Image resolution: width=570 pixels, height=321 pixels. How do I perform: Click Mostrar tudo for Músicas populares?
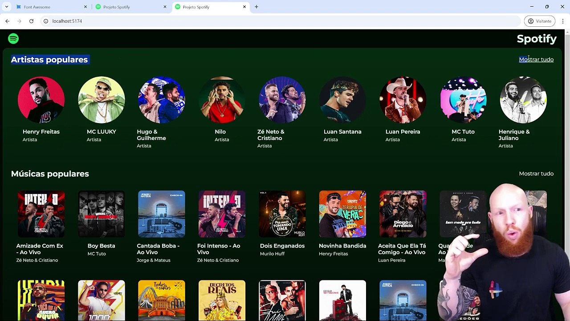coord(536,173)
